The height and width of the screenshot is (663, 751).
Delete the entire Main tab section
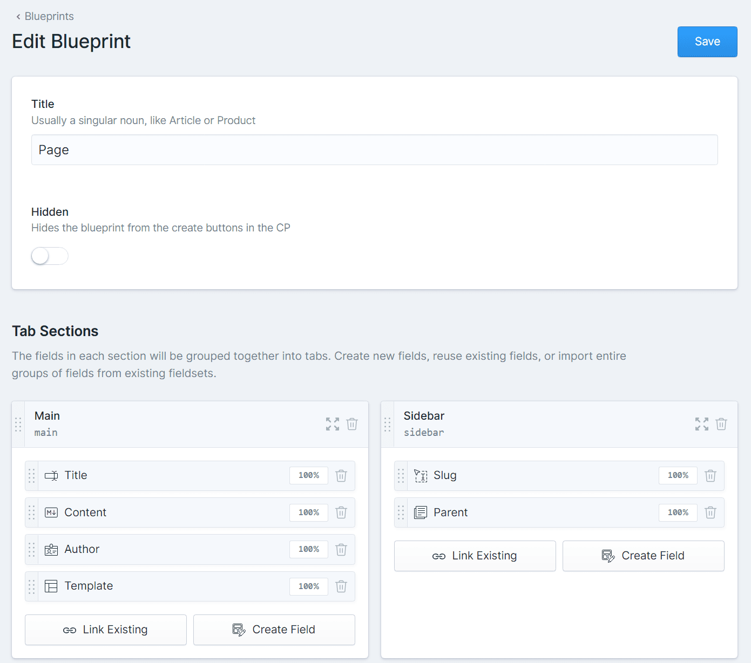pyautogui.click(x=352, y=424)
